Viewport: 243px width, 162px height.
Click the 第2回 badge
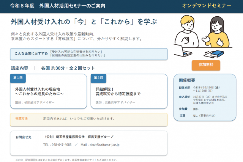[x=99, y=78]
